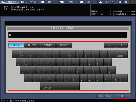The image size is (136, 102).
Task: Select the ローマ字 input mode
Action: [32, 45]
